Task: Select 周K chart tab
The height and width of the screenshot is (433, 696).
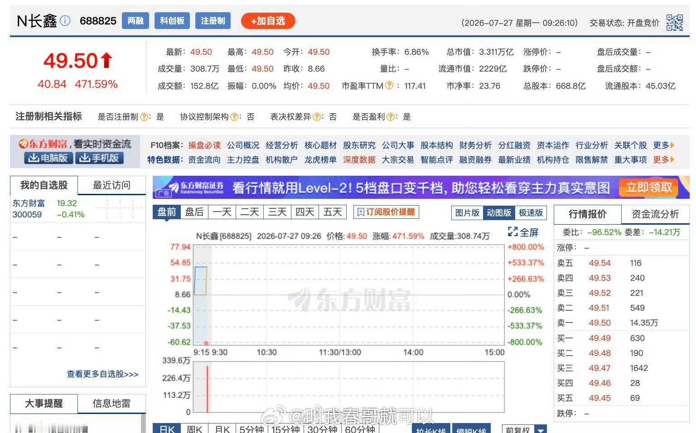Action: click(x=194, y=429)
